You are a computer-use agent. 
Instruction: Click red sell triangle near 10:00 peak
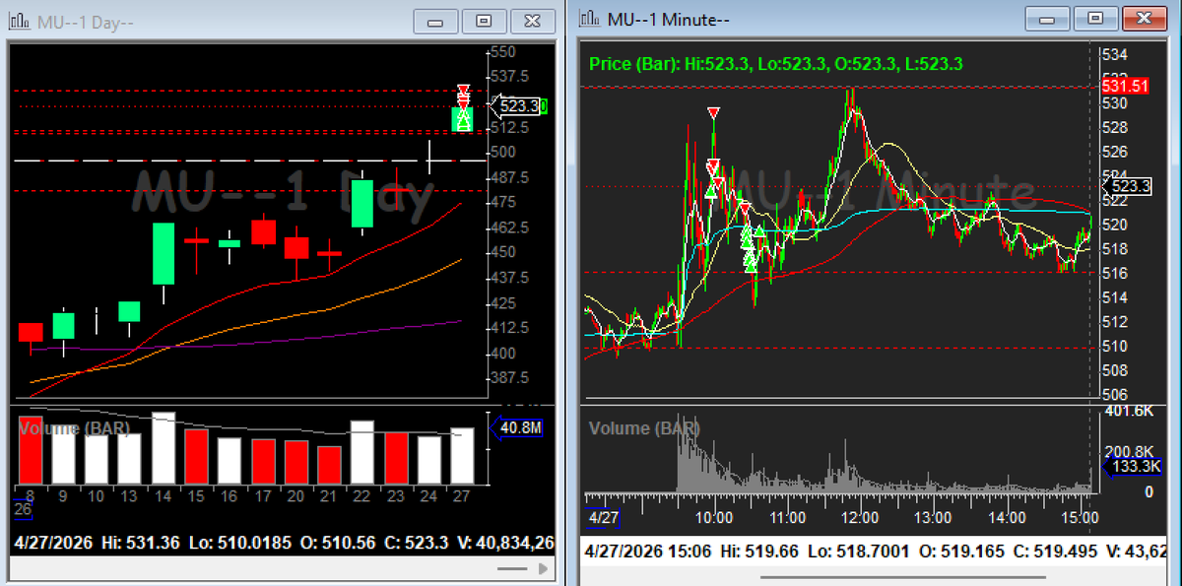(x=713, y=113)
